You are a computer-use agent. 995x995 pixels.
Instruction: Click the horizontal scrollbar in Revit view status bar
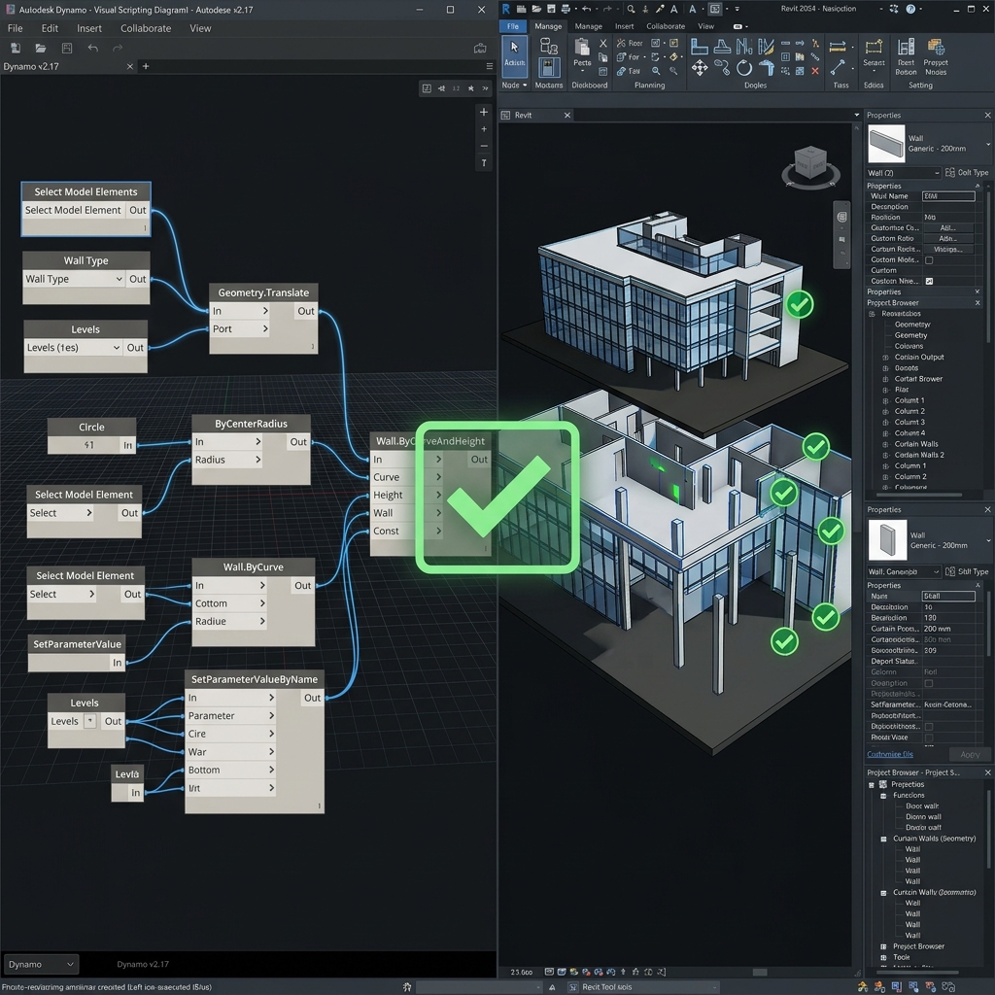tap(760, 972)
